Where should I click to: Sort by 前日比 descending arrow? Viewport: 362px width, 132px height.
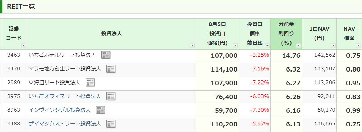[x=267, y=46]
